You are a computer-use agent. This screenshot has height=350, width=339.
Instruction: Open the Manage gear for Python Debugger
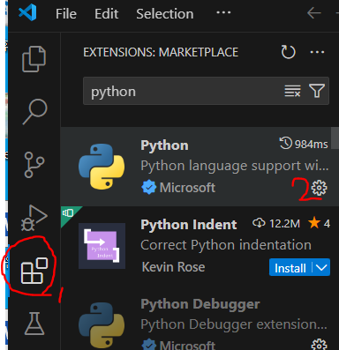tap(320, 345)
